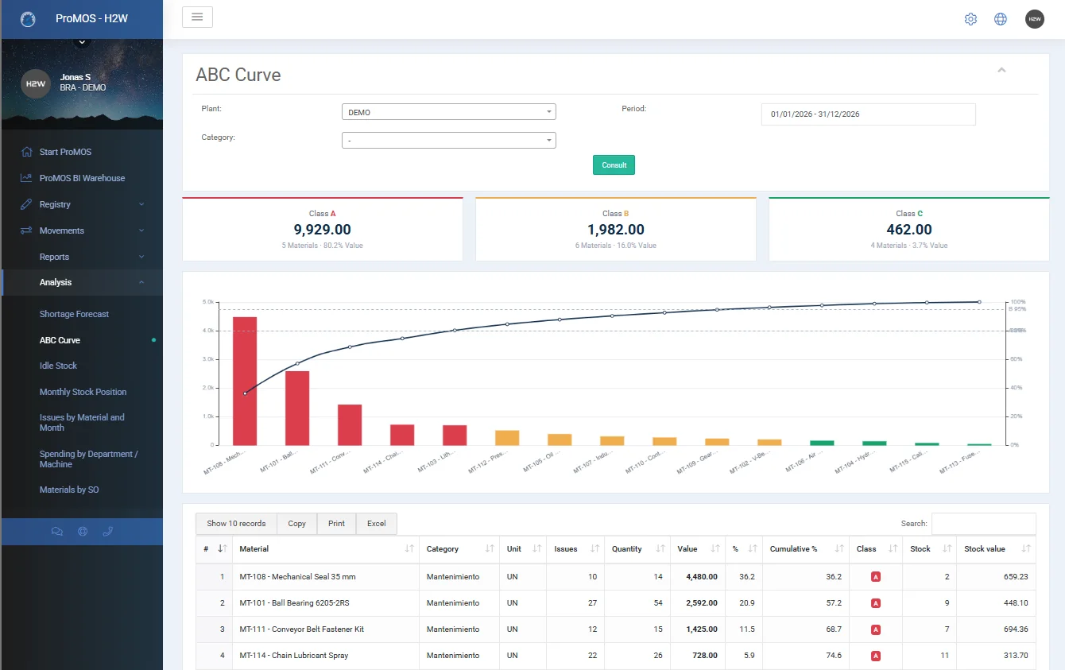Image resolution: width=1065 pixels, height=670 pixels.
Task: Expand the Movements sidebar menu
Action: pyautogui.click(x=82, y=230)
